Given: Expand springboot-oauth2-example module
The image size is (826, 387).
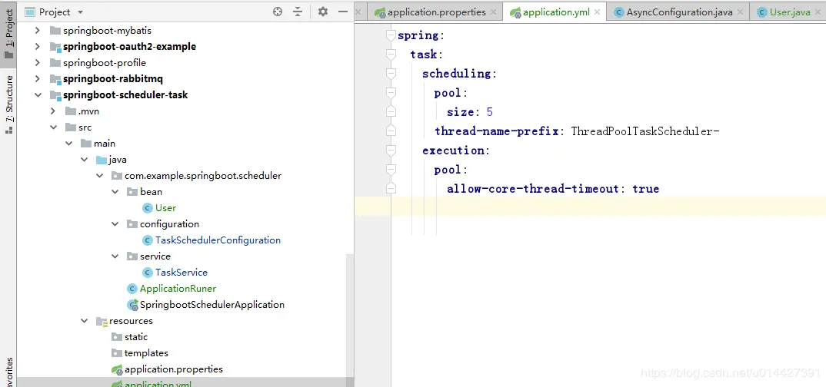Looking at the screenshot, I should [38, 46].
